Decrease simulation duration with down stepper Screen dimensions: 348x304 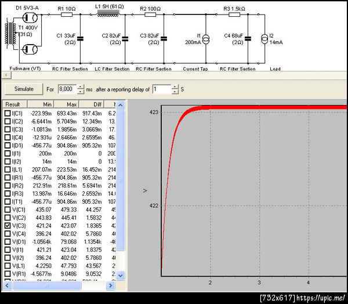point(81,91)
